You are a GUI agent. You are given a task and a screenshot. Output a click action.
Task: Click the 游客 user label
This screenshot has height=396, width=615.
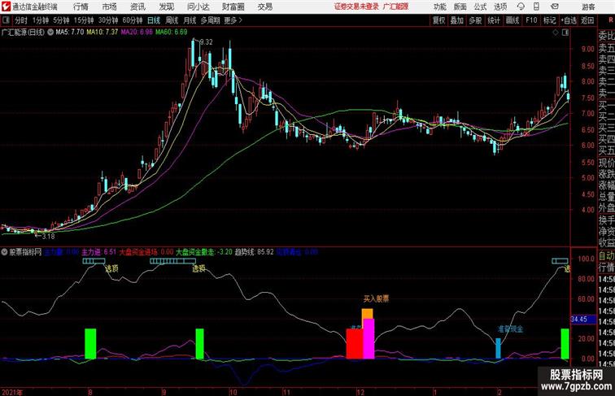tap(588, 7)
